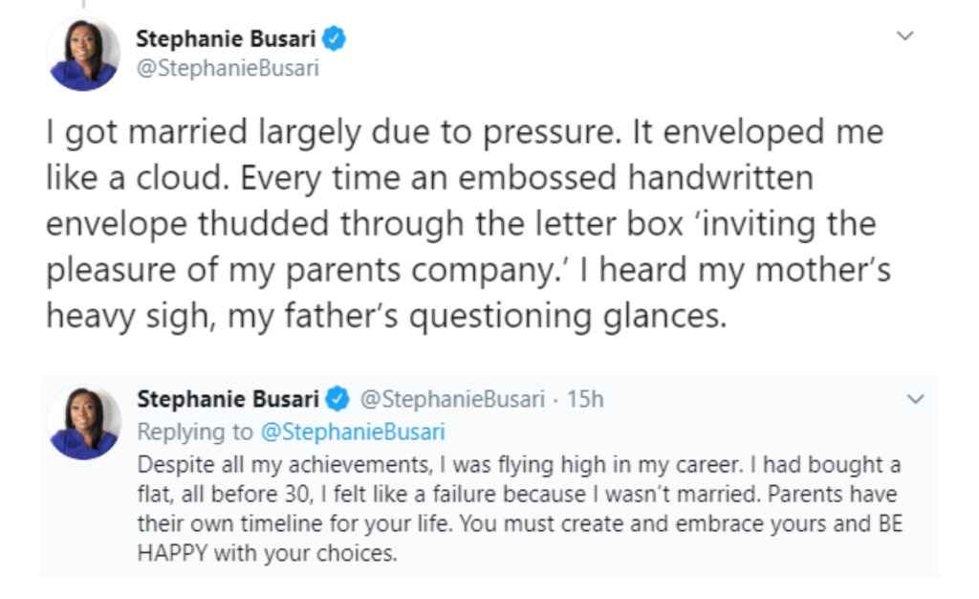Open the gray @StephanieBusari handle under top name
Viewport: 979px width, 599px height.
(228, 67)
